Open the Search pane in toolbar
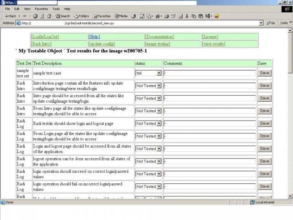293x220 pixels. coord(62,16)
